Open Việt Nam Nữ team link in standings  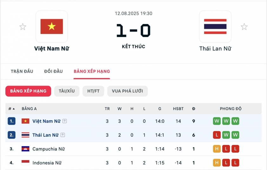(x=46, y=121)
